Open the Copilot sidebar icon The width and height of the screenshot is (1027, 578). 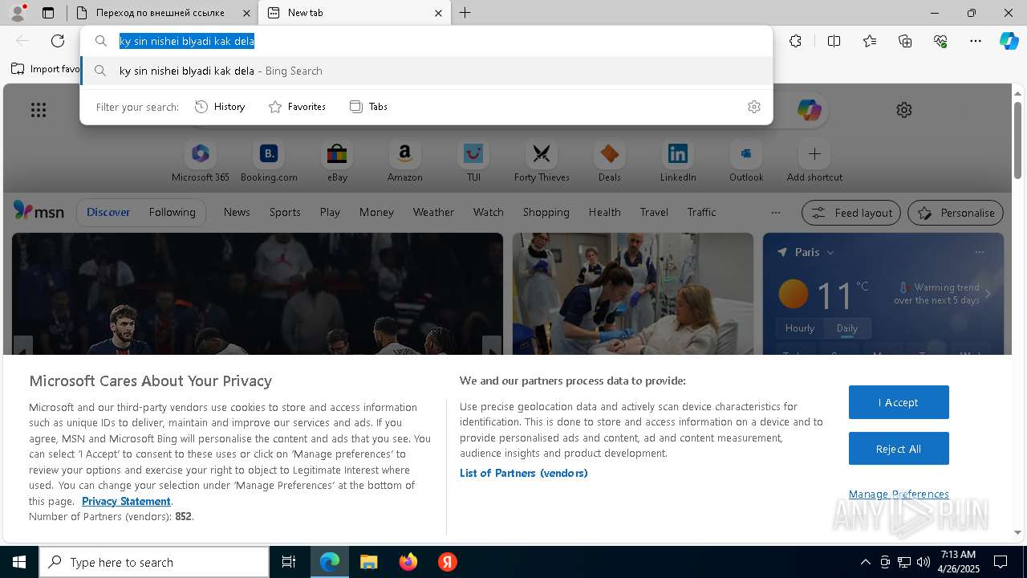coord(1009,41)
